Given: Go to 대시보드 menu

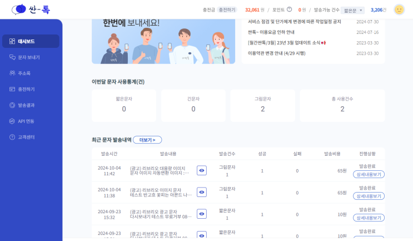Looking at the screenshot, I should click(x=31, y=41).
